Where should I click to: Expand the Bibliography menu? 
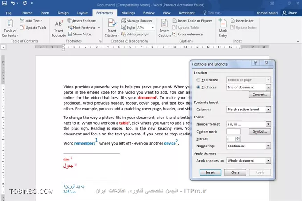[135, 34]
